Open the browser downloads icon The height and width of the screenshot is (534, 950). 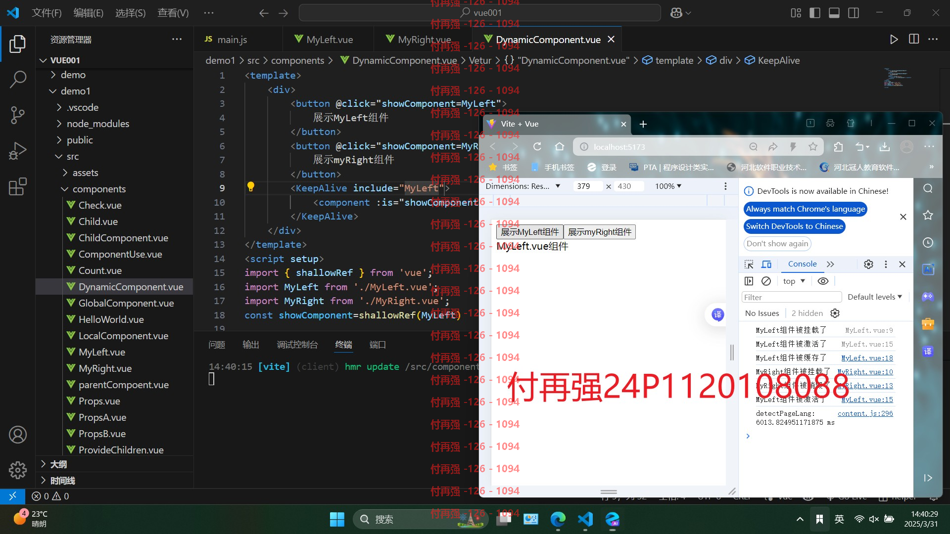pos(885,147)
